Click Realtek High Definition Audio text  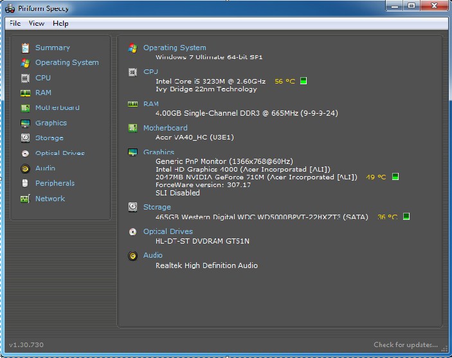(x=206, y=265)
